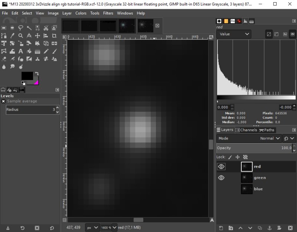This screenshot has width=297, height=232.
Task: Click the black foreground color swatch
Action: 27,76
